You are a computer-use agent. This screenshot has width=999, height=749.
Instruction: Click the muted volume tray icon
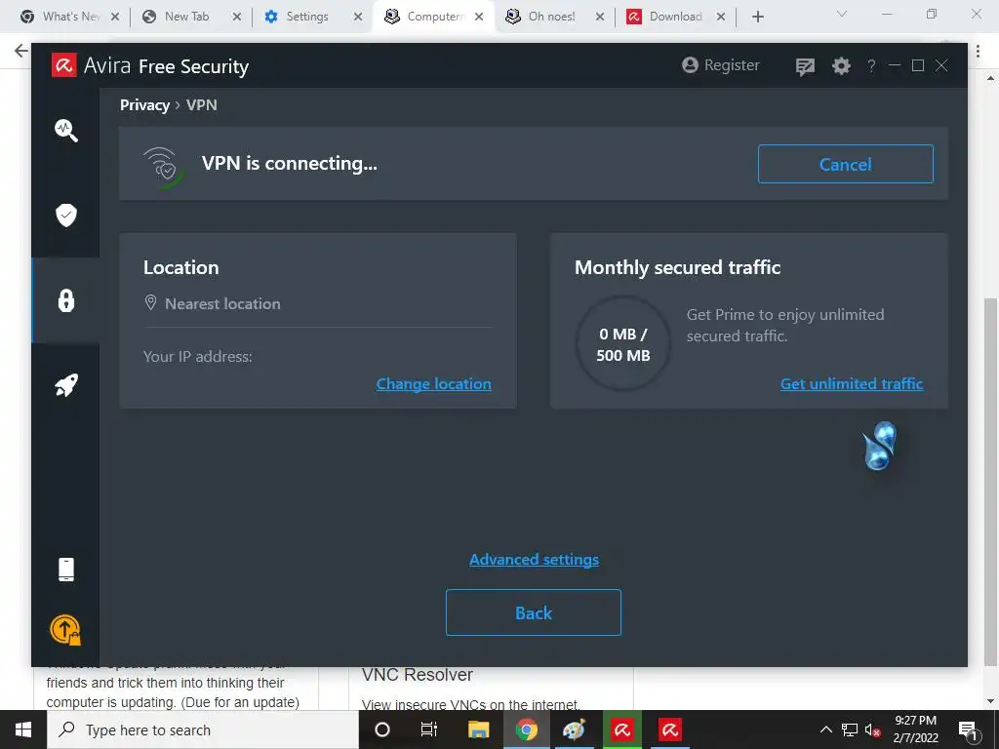click(x=872, y=729)
